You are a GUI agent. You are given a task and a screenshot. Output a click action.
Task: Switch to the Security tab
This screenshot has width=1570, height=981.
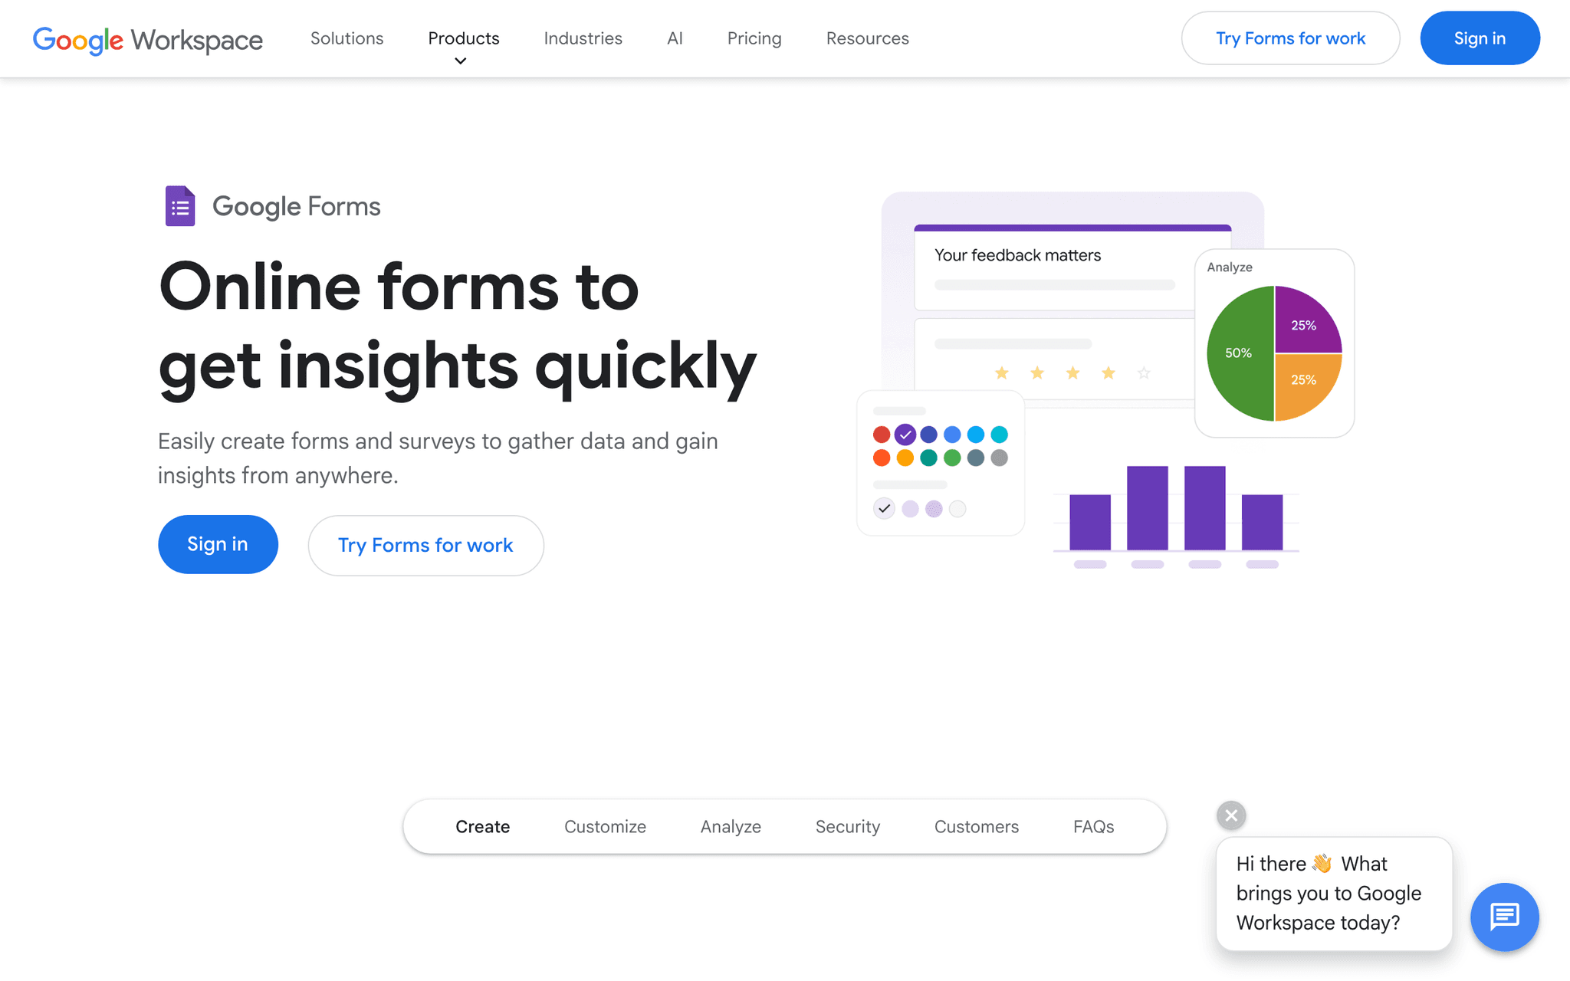tap(847, 826)
